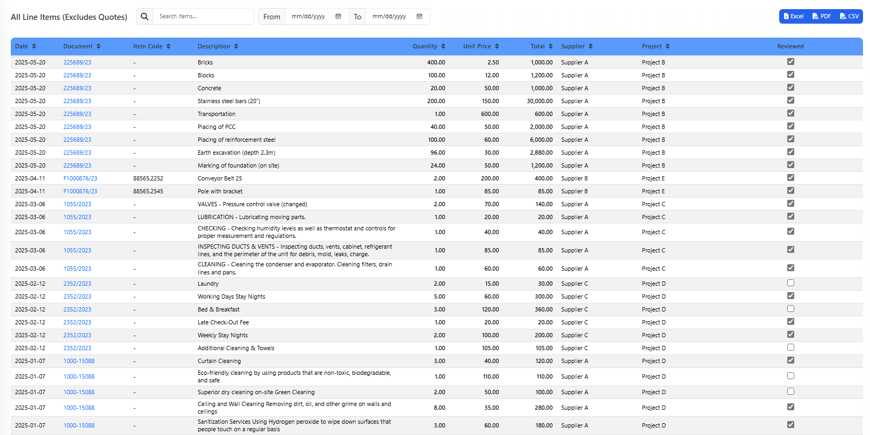Click Supplier B in the Conveyor Belt row
The height and width of the screenshot is (435, 870).
(574, 178)
